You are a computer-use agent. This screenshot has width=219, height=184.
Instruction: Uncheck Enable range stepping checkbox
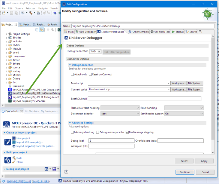pos(127,132)
